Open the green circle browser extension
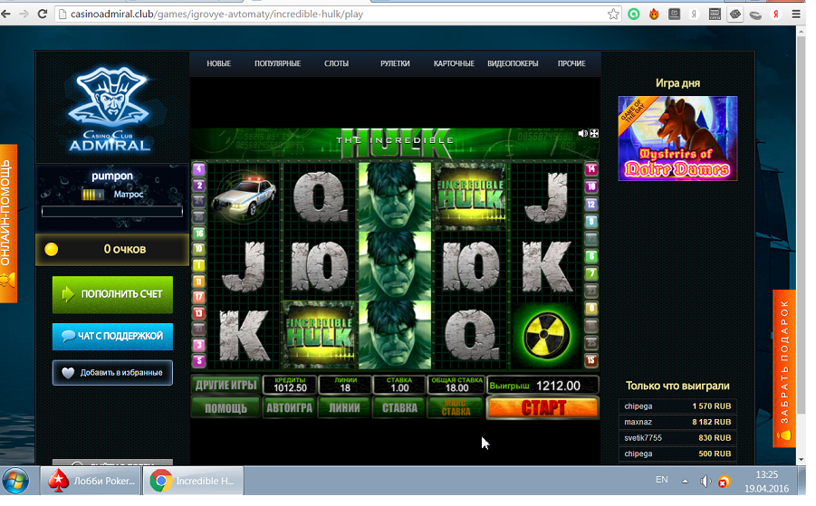The height and width of the screenshot is (506, 816). (x=634, y=14)
